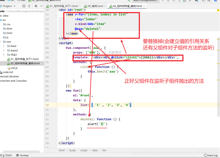Click the closing </script> tag on line 38

67,143
